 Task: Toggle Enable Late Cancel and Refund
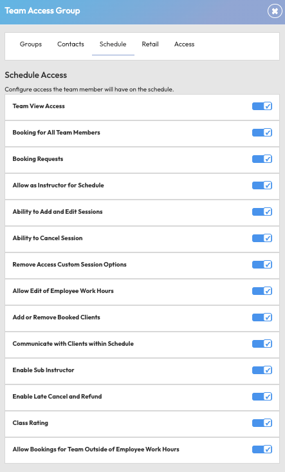coord(262,397)
